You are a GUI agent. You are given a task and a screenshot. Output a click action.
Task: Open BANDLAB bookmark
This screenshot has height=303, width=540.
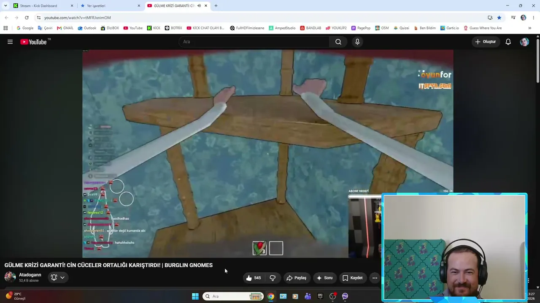(x=310, y=28)
